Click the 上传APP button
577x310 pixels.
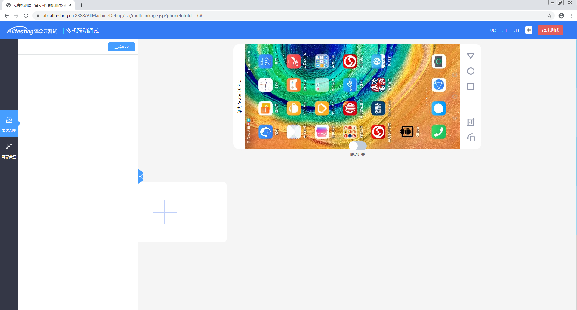point(122,47)
